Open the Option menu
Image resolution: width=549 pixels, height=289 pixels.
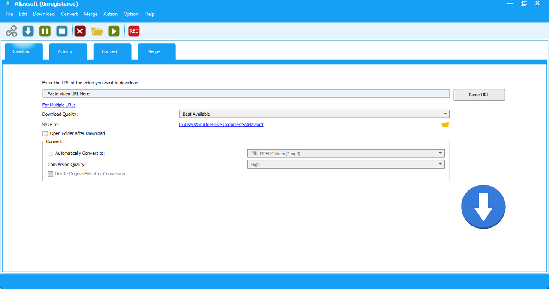click(131, 14)
